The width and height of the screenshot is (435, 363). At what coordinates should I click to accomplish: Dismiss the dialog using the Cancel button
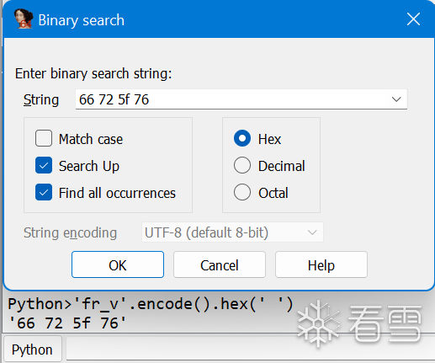coord(220,264)
